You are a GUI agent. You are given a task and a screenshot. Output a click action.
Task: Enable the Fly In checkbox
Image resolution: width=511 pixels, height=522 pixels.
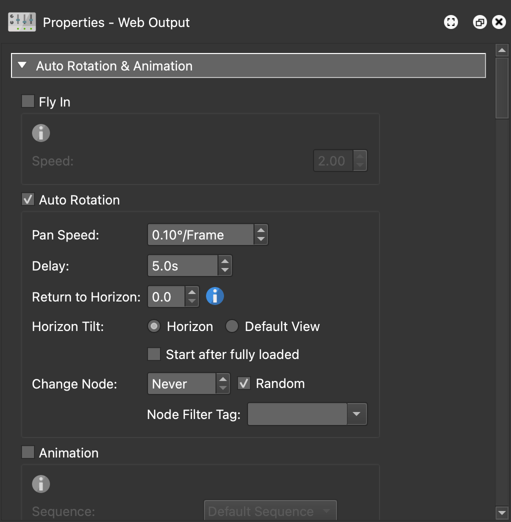pyautogui.click(x=28, y=101)
